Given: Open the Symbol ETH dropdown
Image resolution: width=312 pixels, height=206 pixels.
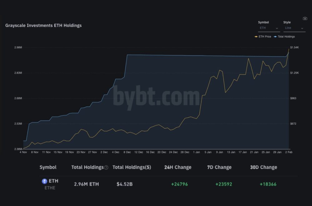Looking at the screenshot, I should point(269,28).
